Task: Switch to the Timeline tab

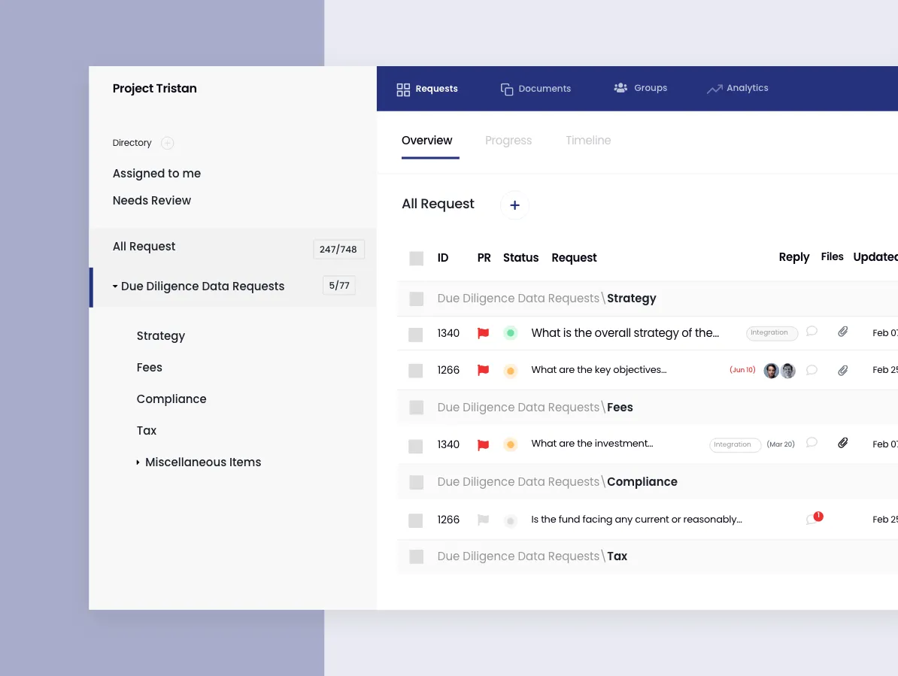Action: 588,140
